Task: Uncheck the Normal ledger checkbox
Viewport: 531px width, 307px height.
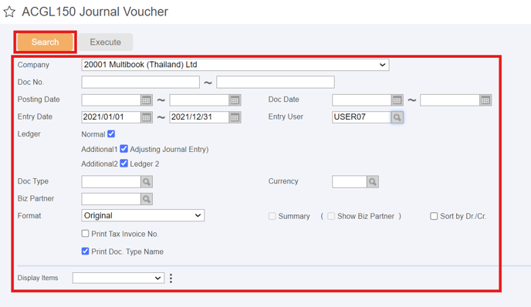Action: 111,134
